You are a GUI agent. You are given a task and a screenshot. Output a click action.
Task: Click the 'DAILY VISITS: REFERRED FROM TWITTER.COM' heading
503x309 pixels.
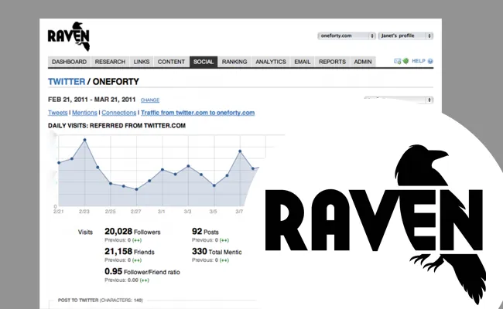click(x=117, y=125)
